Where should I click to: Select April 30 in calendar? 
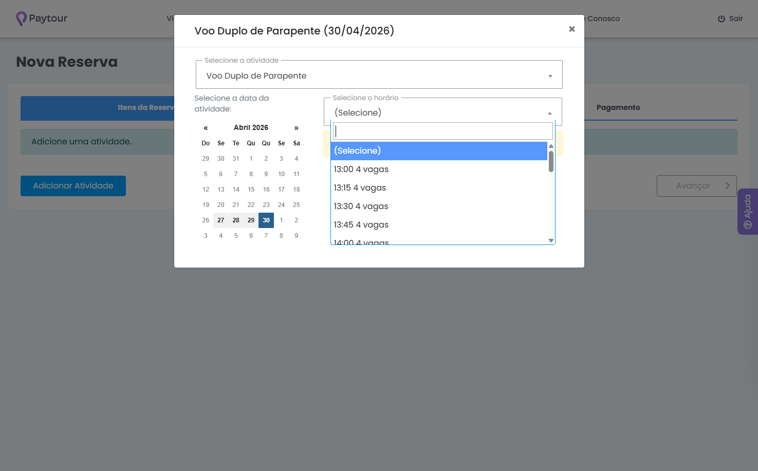pyautogui.click(x=266, y=220)
